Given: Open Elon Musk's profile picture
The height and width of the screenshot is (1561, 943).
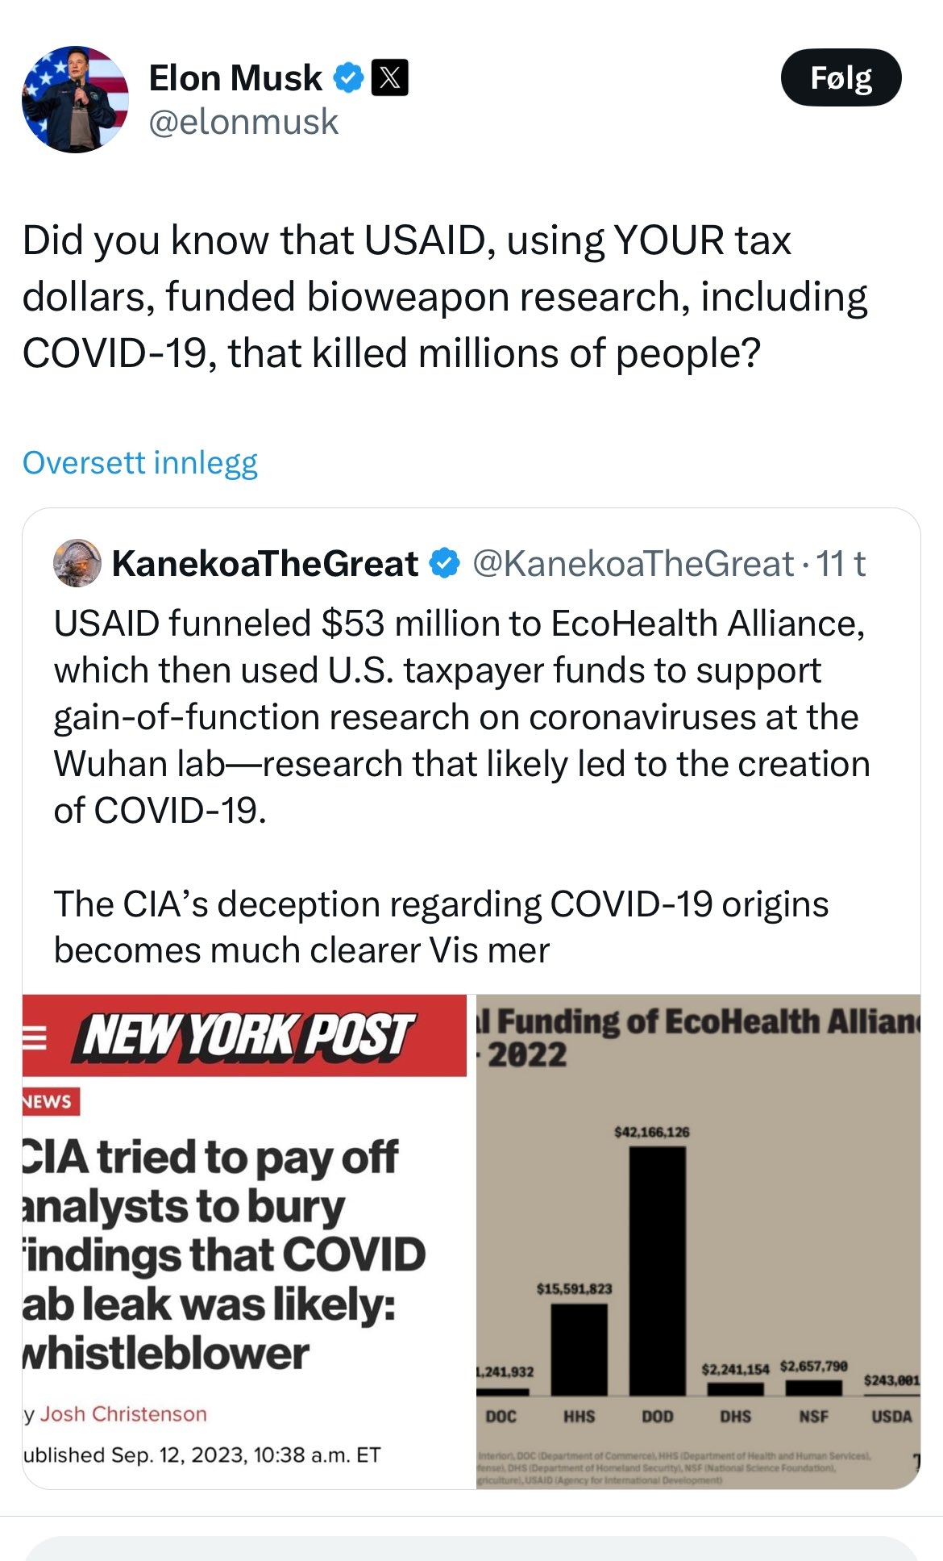Looking at the screenshot, I should pos(75,99).
